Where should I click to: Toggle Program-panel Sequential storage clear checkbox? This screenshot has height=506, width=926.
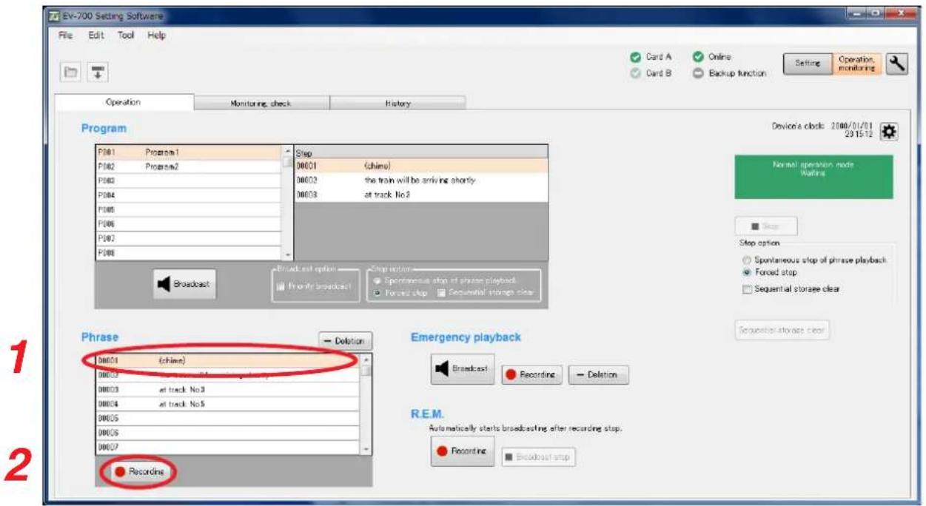443,293
